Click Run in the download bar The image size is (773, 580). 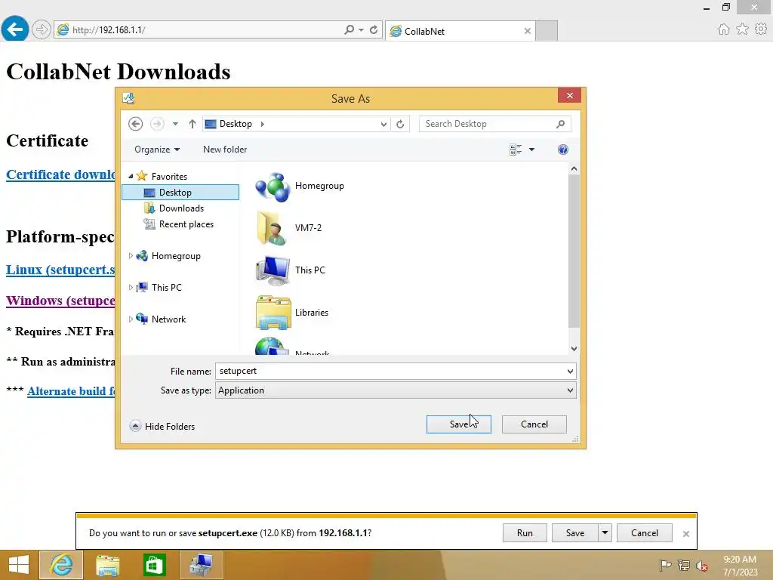525,532
